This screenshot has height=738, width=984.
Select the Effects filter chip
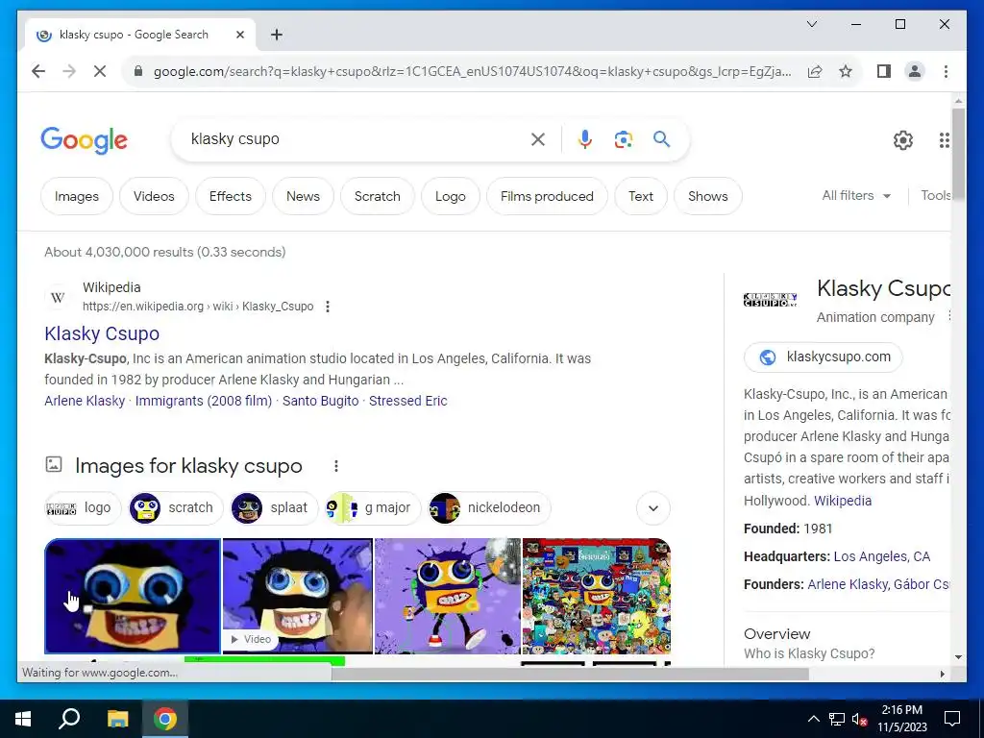[x=231, y=196]
